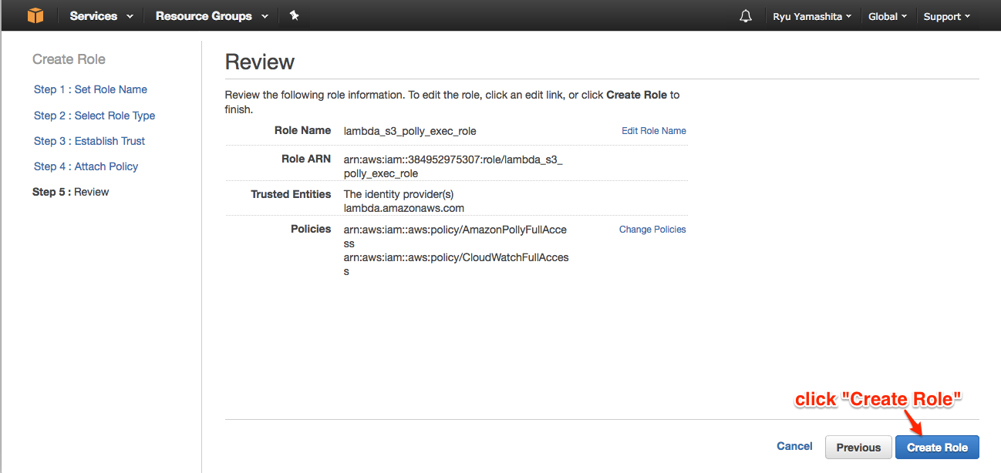Go to Step 4: Attach Policy
1001x473 pixels.
pos(86,166)
